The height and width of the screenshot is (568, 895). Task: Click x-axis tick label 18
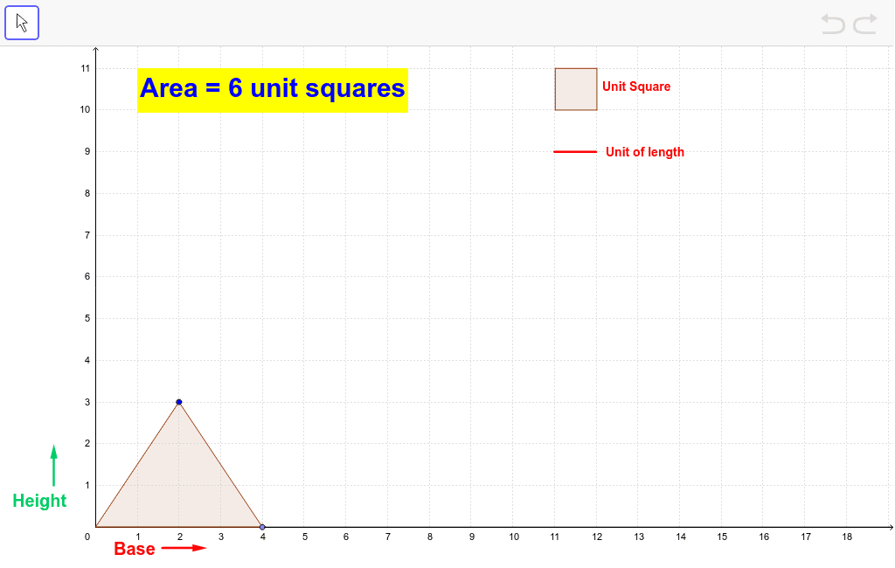pos(847,537)
